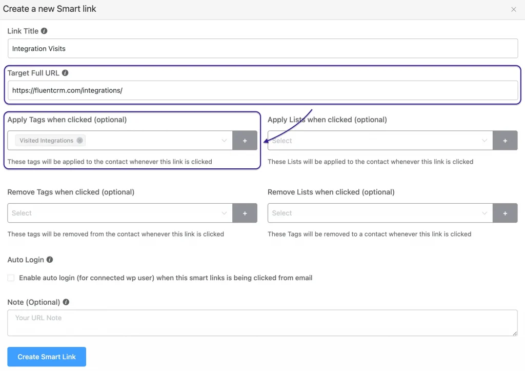Click the plus button next to Apply Tags
This screenshot has height=371, width=525.
(x=245, y=140)
